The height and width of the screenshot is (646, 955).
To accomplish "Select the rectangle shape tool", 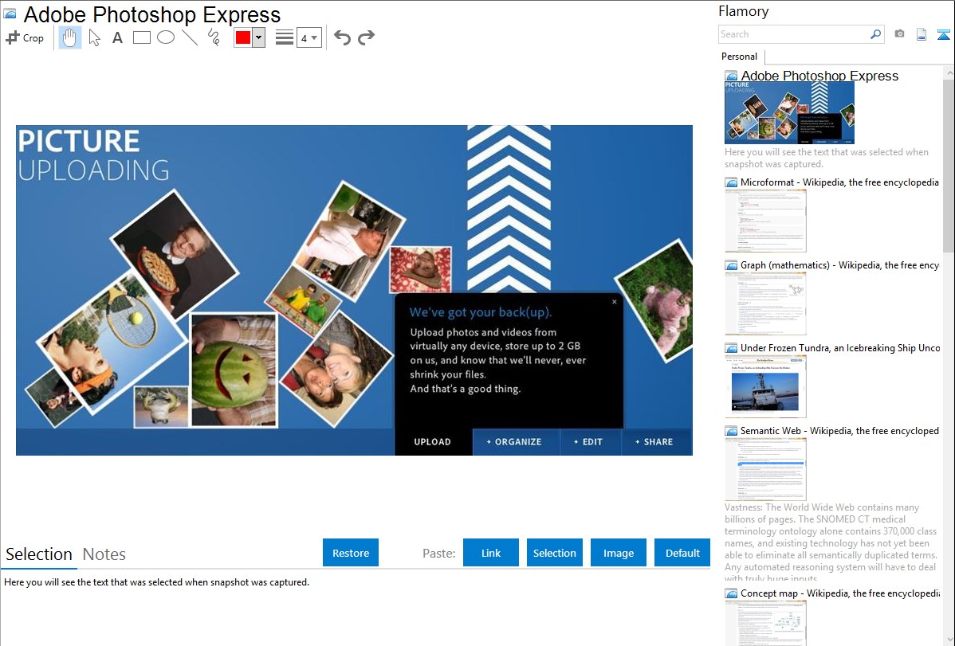I will (x=141, y=37).
